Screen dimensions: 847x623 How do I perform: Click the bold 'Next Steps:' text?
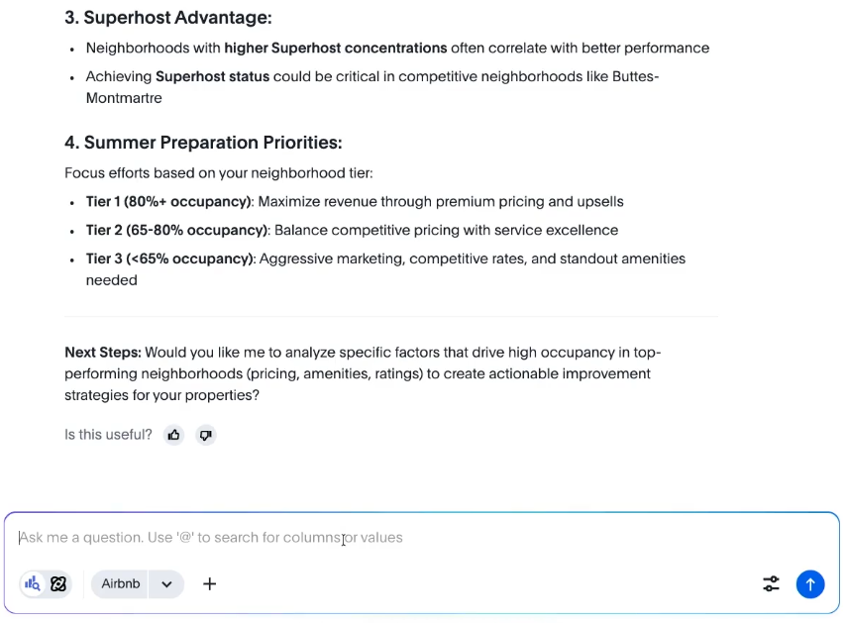[x=103, y=353]
